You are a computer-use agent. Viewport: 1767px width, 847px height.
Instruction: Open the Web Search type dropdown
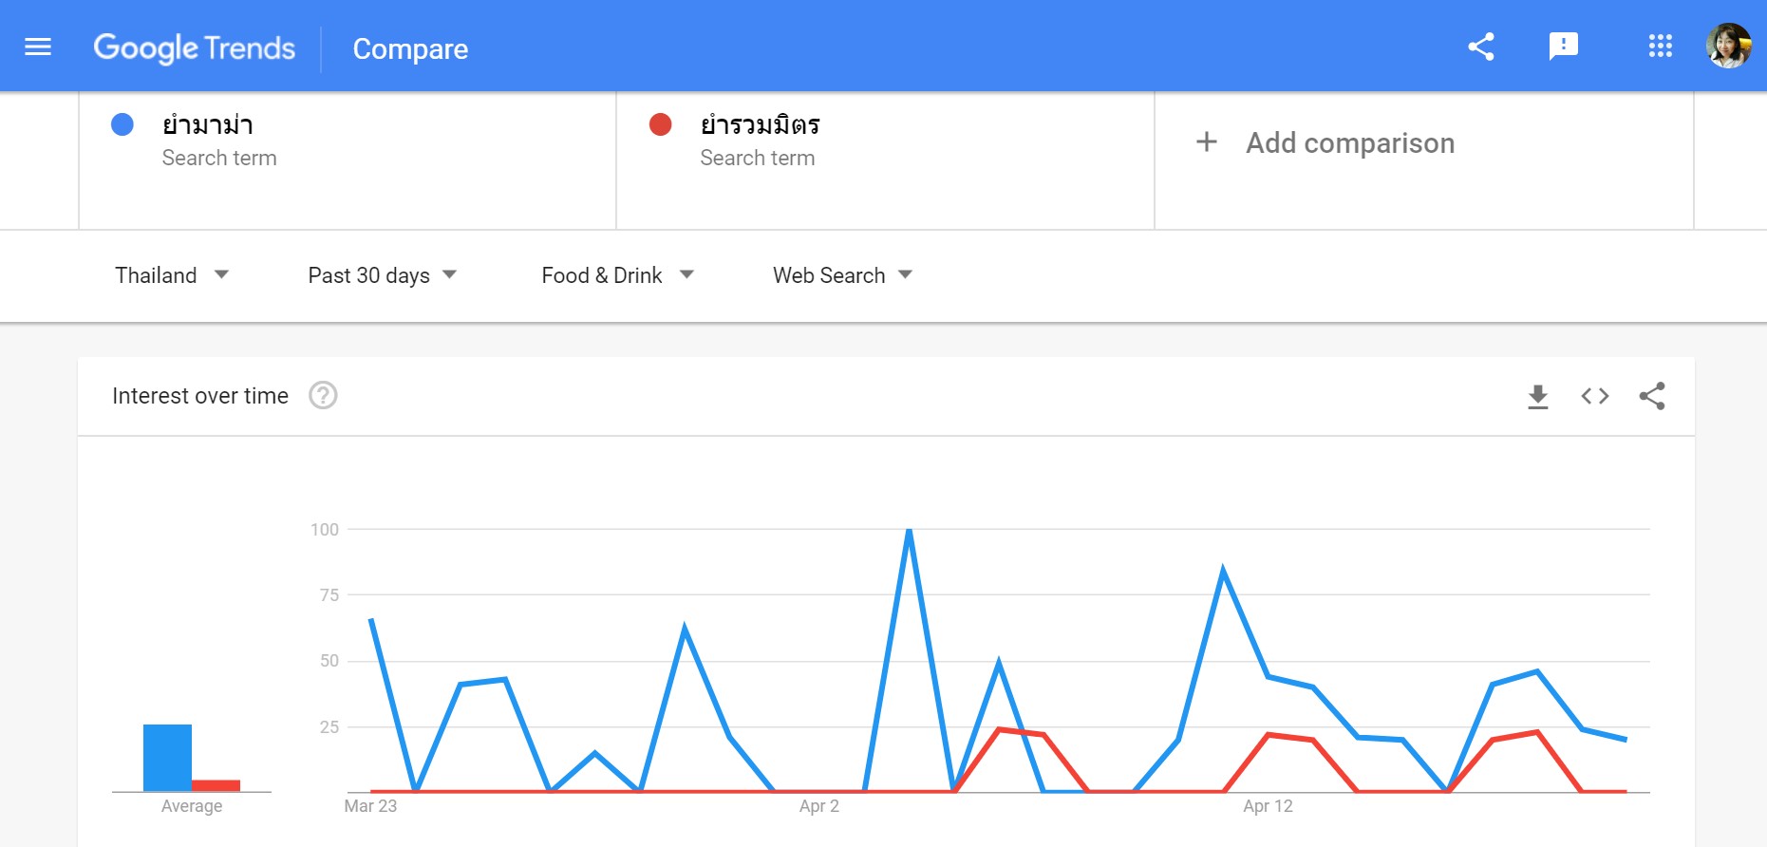coord(842,275)
